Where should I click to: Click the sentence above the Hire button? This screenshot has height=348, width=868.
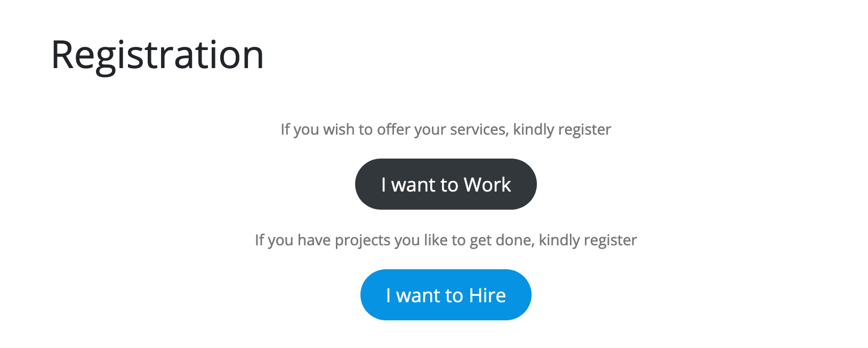(x=446, y=240)
